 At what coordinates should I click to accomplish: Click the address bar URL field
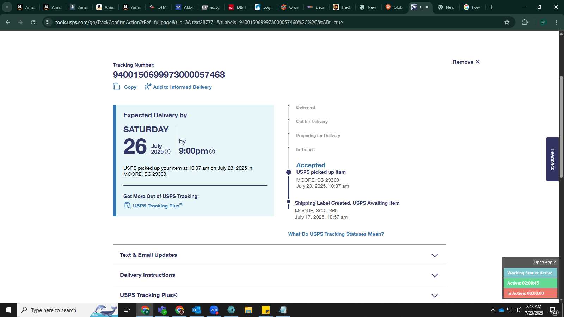(275, 22)
